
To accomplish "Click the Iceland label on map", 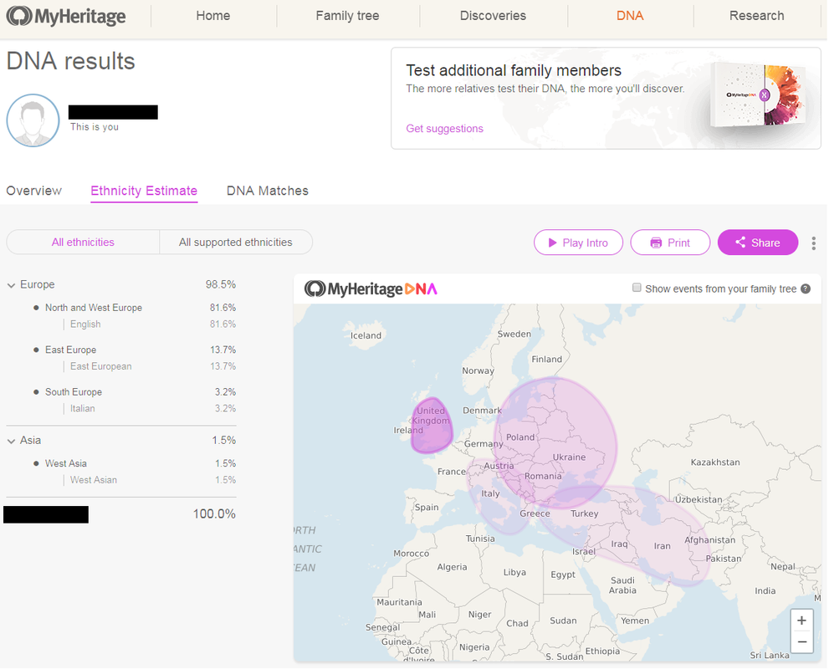I will tap(366, 335).
